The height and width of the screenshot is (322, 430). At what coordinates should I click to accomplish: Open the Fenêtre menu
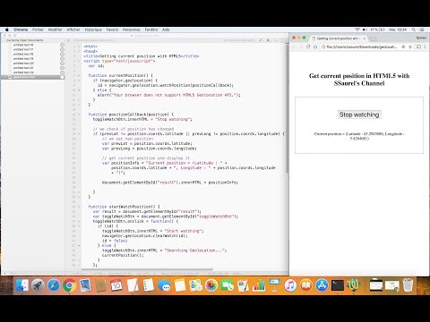[151, 30]
